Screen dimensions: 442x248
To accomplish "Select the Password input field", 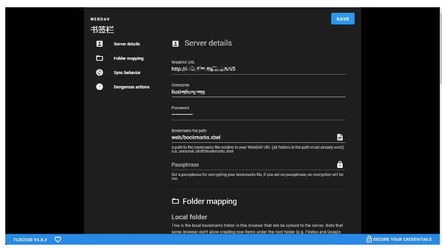I will tap(258, 114).
